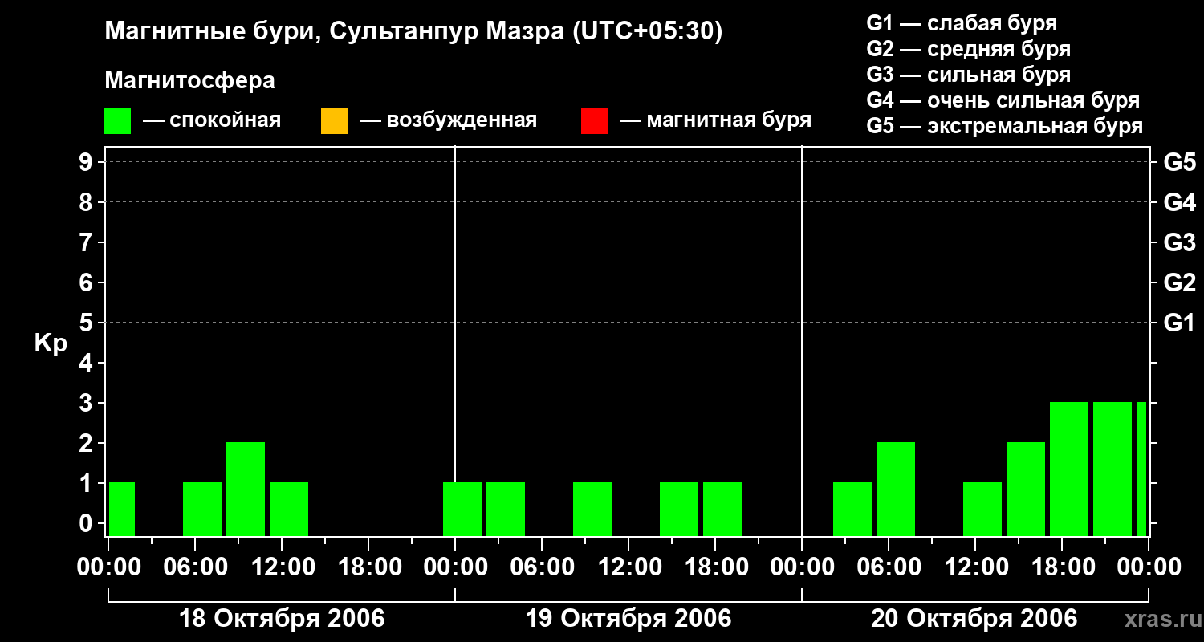
Task: Click the red 'магнитная буря' legend swatch
Action: [594, 120]
